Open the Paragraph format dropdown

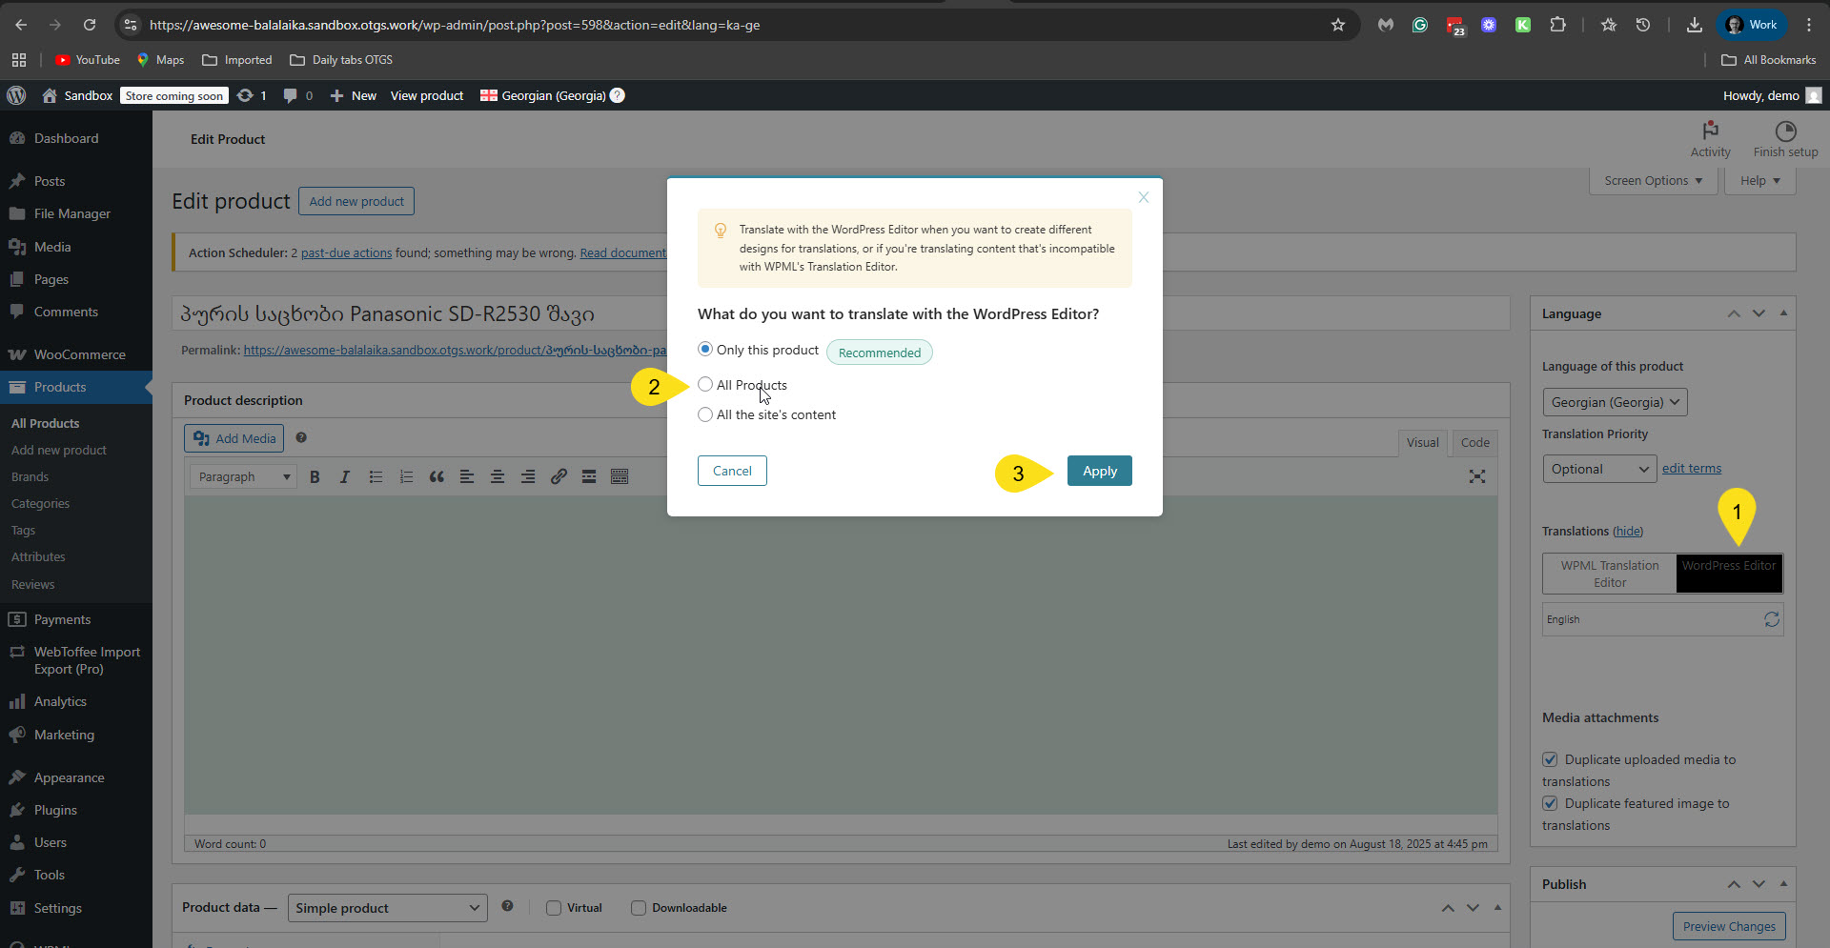(243, 476)
